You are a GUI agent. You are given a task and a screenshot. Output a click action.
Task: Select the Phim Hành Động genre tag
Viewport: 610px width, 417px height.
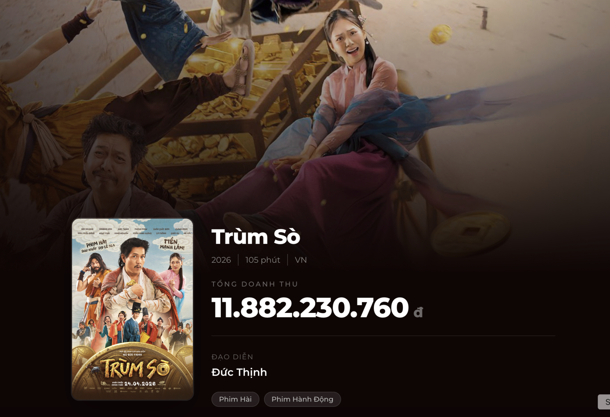click(x=302, y=399)
